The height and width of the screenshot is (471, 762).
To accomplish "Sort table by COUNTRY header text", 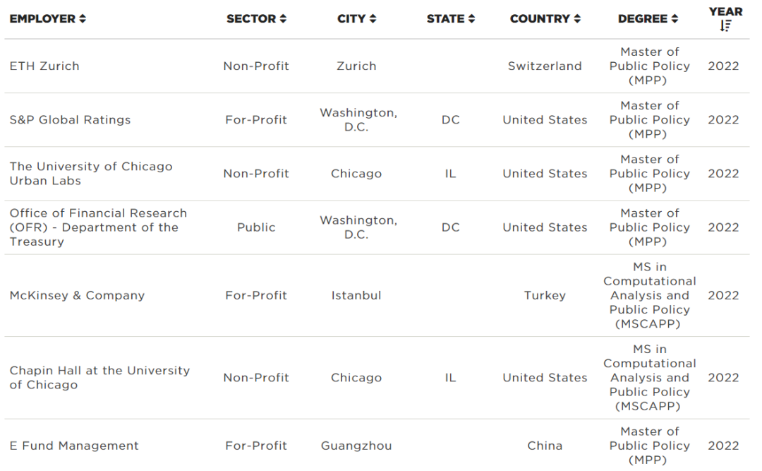I will point(540,19).
